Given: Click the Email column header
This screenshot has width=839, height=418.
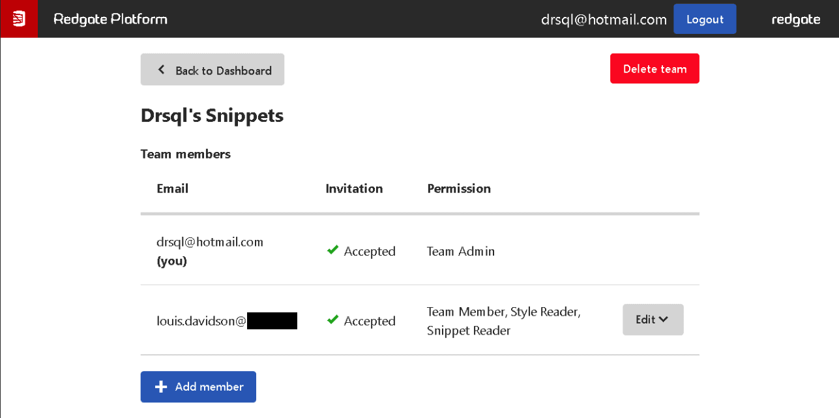Looking at the screenshot, I should click(172, 188).
